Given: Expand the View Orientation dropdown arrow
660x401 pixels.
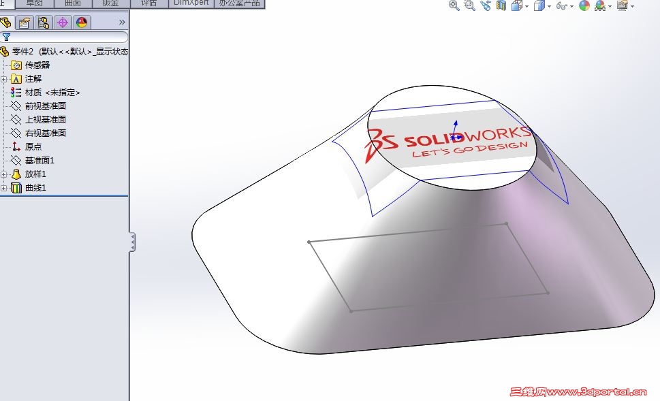Looking at the screenshot, I should coord(527,6).
